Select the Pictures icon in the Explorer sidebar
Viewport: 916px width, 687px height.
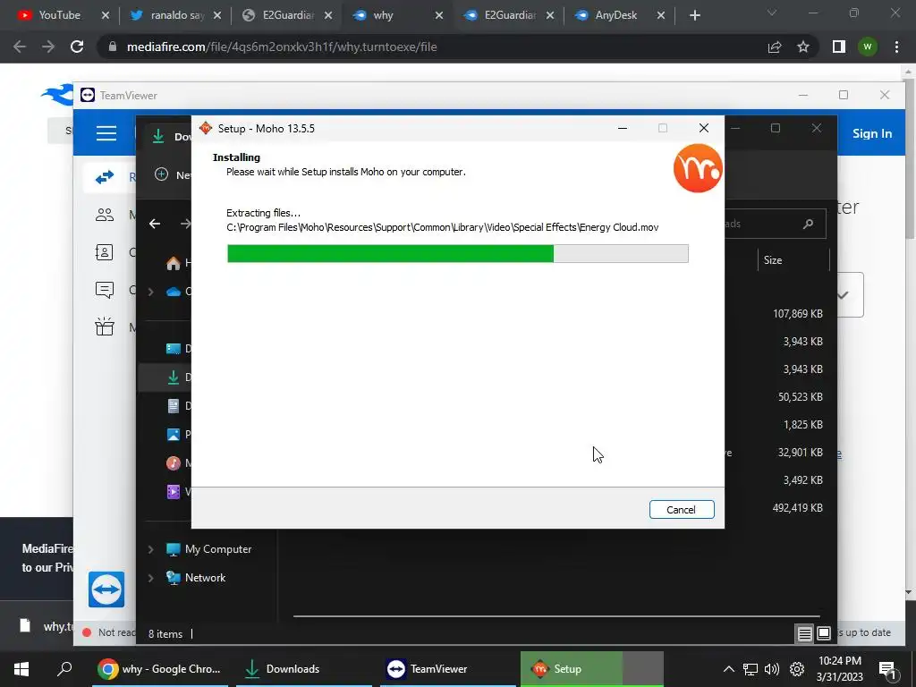[174, 434]
